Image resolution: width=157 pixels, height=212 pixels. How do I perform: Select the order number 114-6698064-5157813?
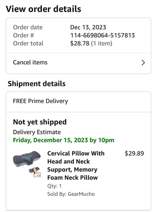coord(102,35)
